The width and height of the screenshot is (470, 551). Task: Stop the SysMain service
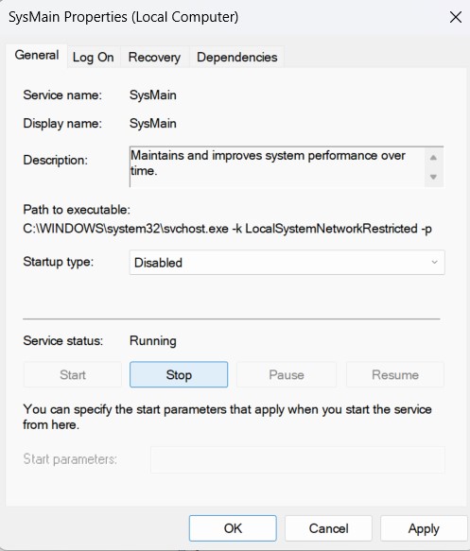tap(179, 374)
